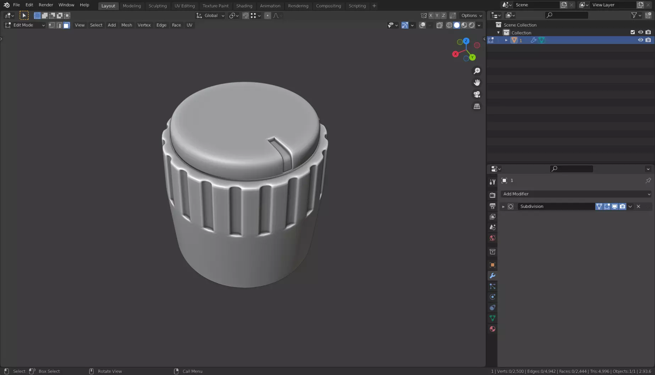
Task: Select solid viewport shading
Action: click(457, 25)
